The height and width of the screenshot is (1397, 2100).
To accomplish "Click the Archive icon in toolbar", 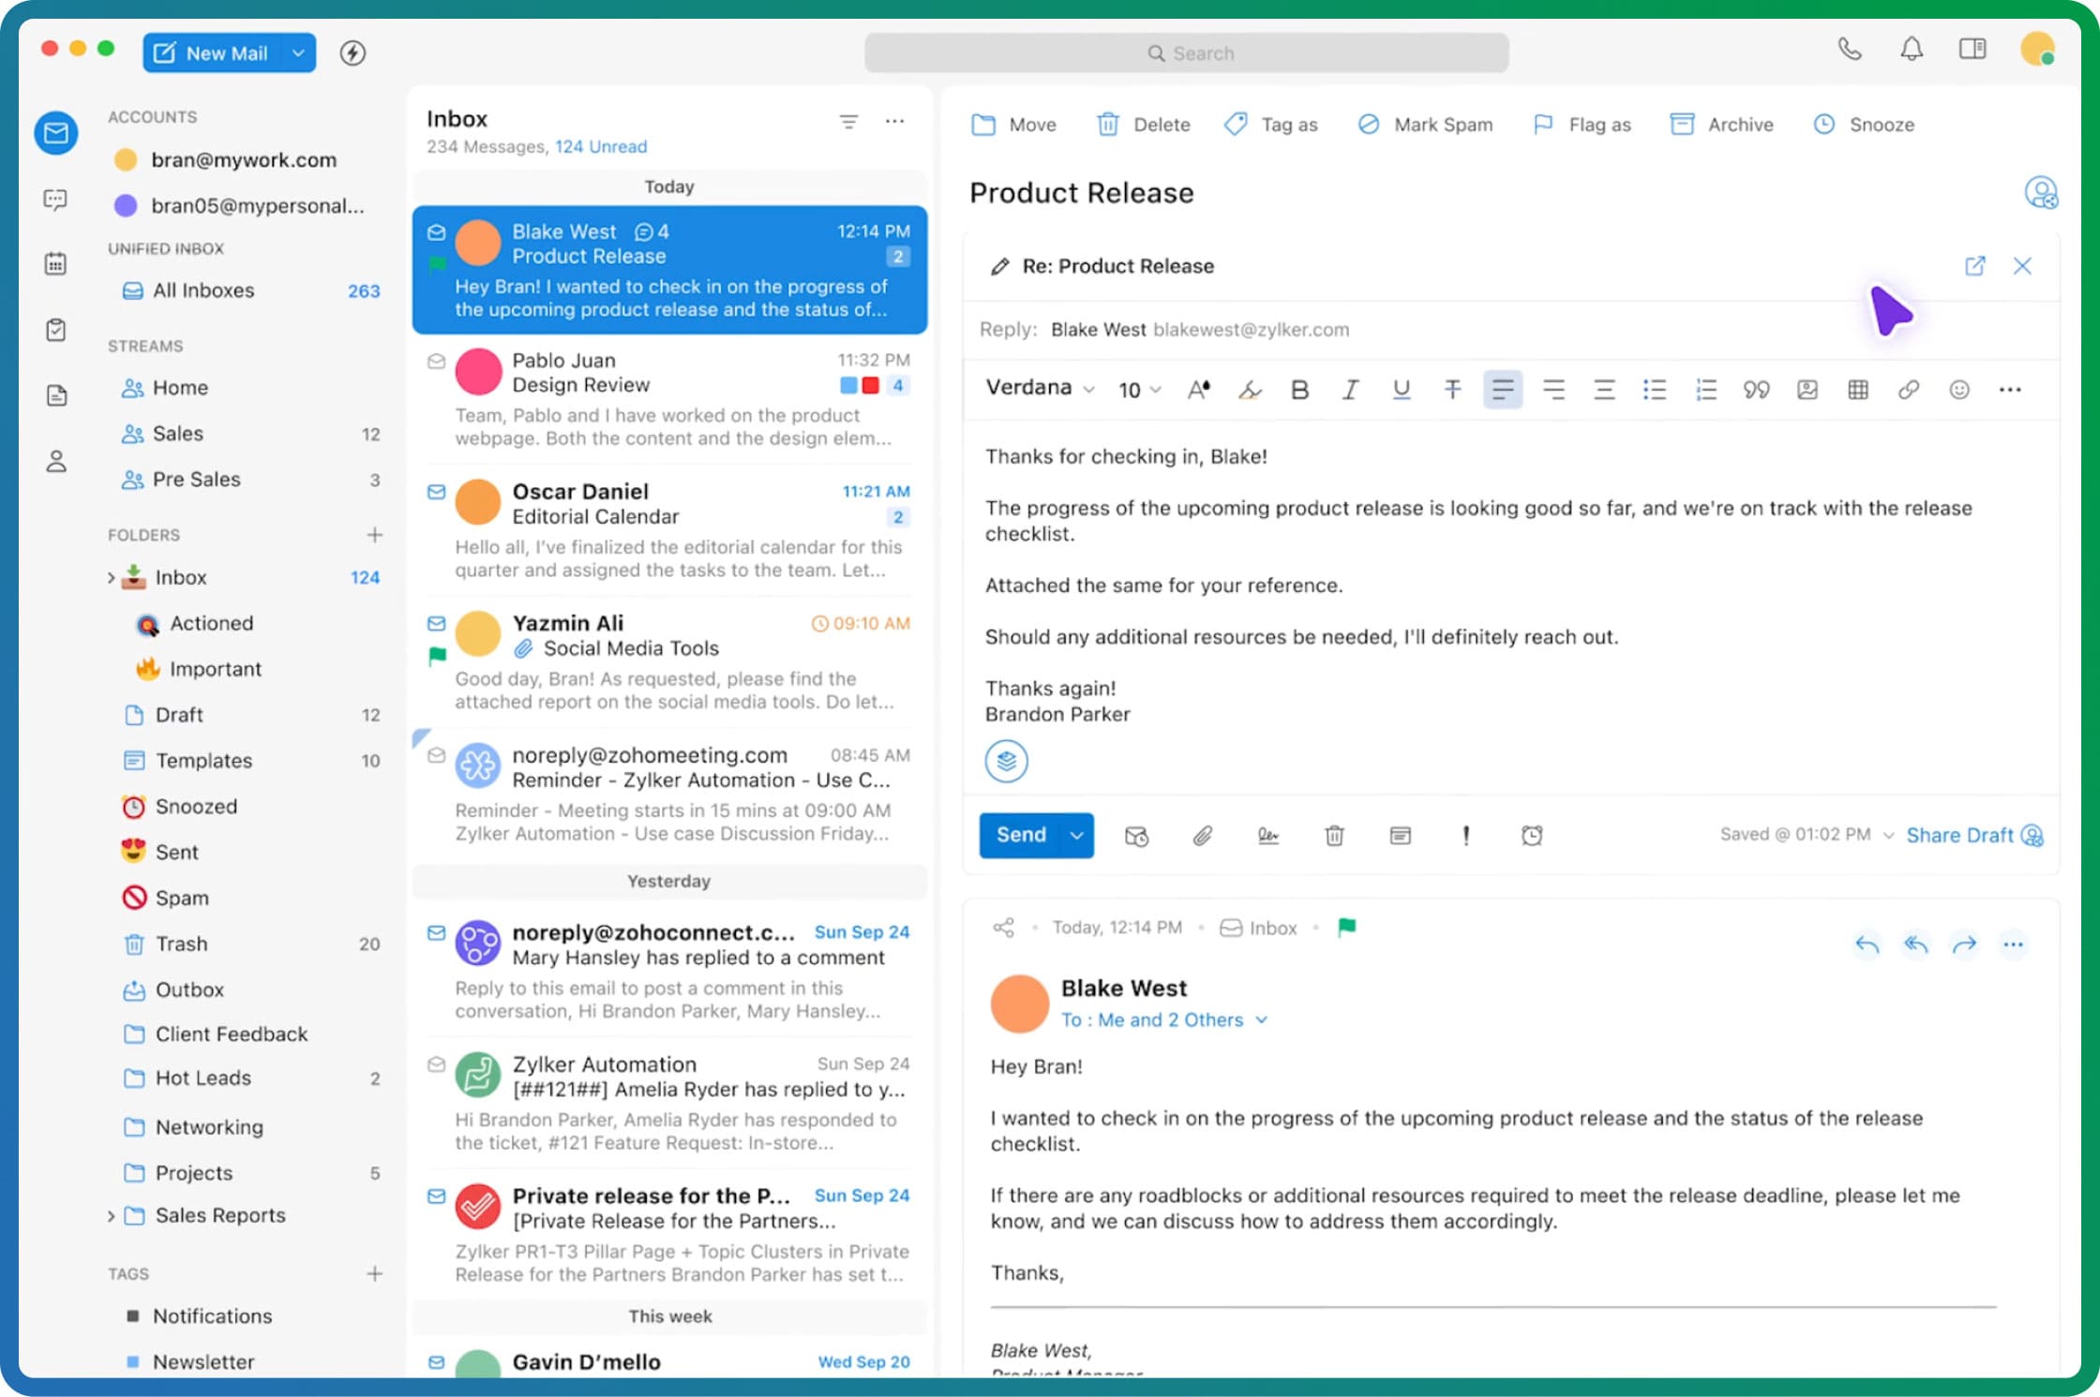I will tap(1682, 123).
